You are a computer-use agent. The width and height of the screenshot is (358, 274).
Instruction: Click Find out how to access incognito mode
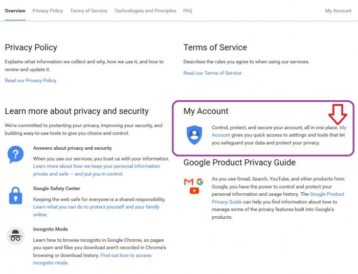tap(126, 255)
